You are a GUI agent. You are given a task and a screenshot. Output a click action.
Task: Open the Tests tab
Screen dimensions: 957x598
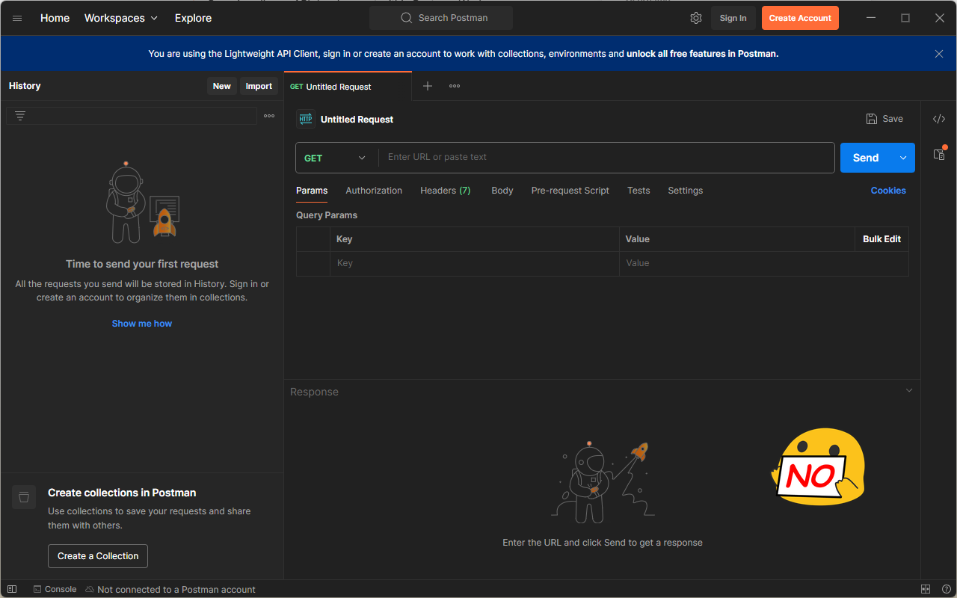tap(638, 191)
